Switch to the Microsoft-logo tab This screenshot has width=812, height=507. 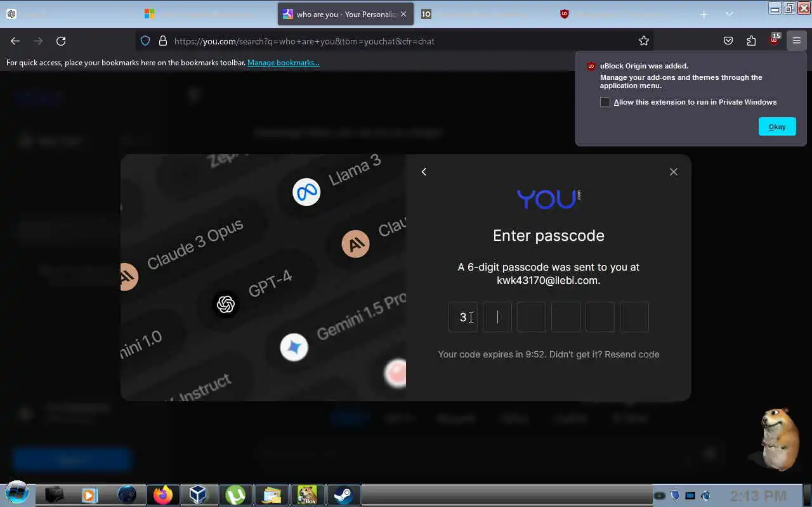point(149,14)
